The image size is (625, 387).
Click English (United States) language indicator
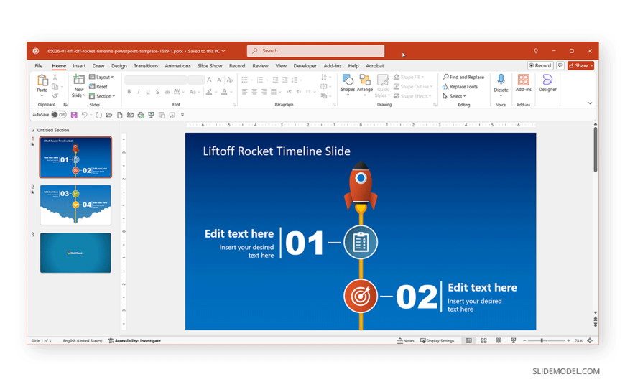[83, 341]
